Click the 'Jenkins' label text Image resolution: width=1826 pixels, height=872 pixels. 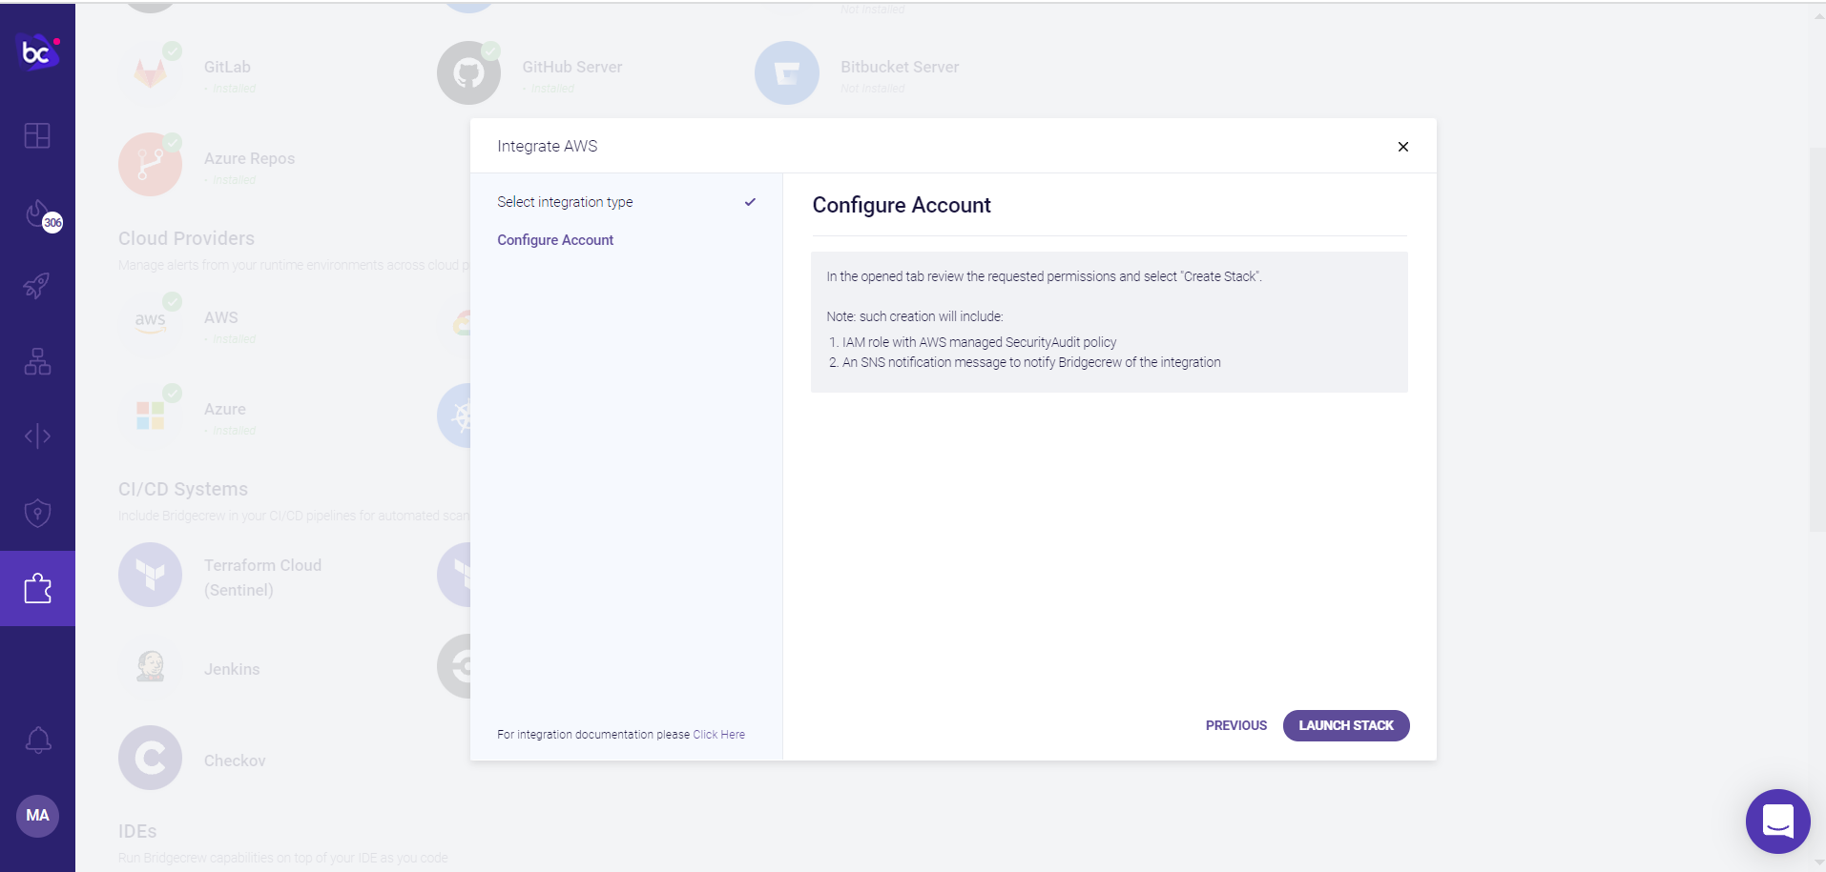point(232,669)
